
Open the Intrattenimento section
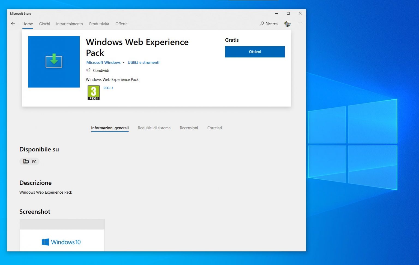point(70,24)
